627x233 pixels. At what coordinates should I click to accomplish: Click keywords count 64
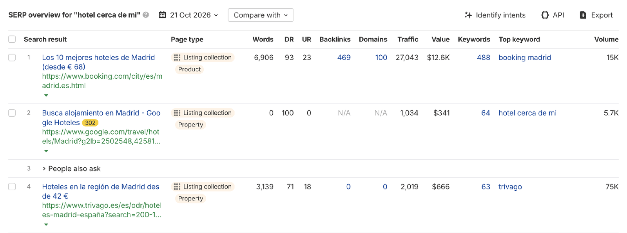click(x=486, y=113)
